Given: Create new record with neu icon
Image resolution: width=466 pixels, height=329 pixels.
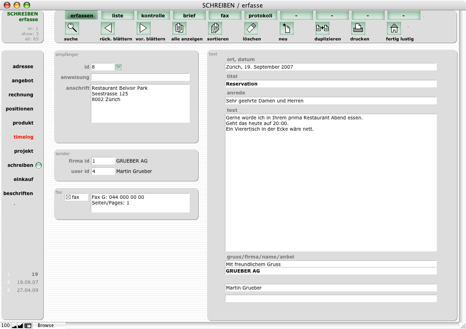Looking at the screenshot, I should pyautogui.click(x=287, y=28).
